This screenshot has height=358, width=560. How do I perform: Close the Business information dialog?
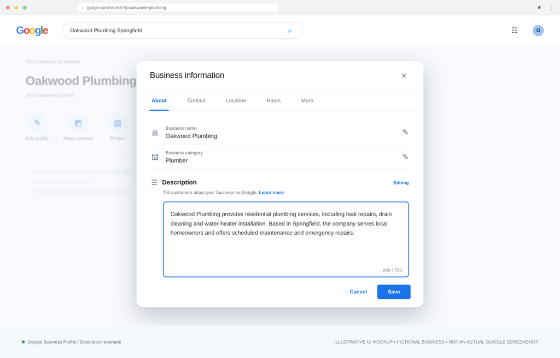[x=404, y=76]
